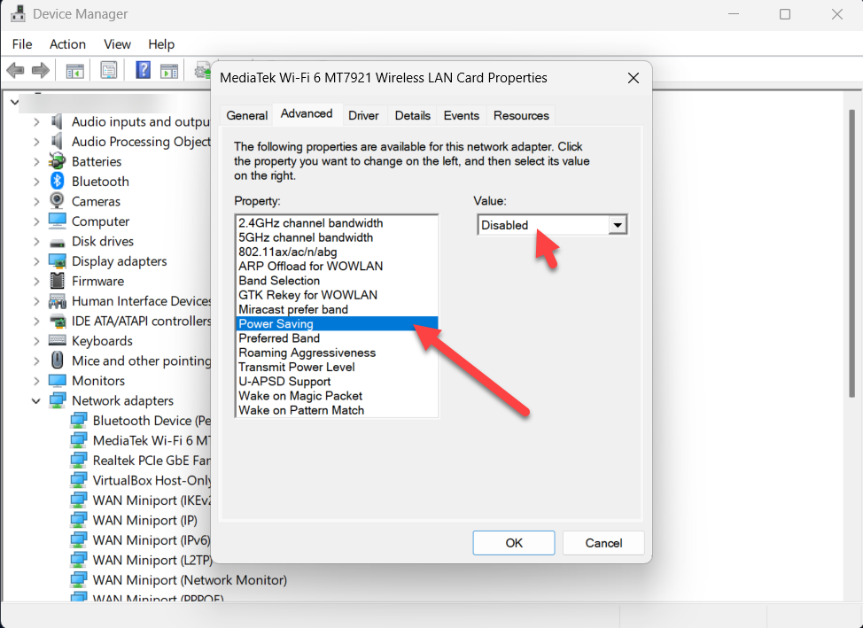Open the View menu
Viewport: 863px width, 628px height.
click(x=117, y=44)
